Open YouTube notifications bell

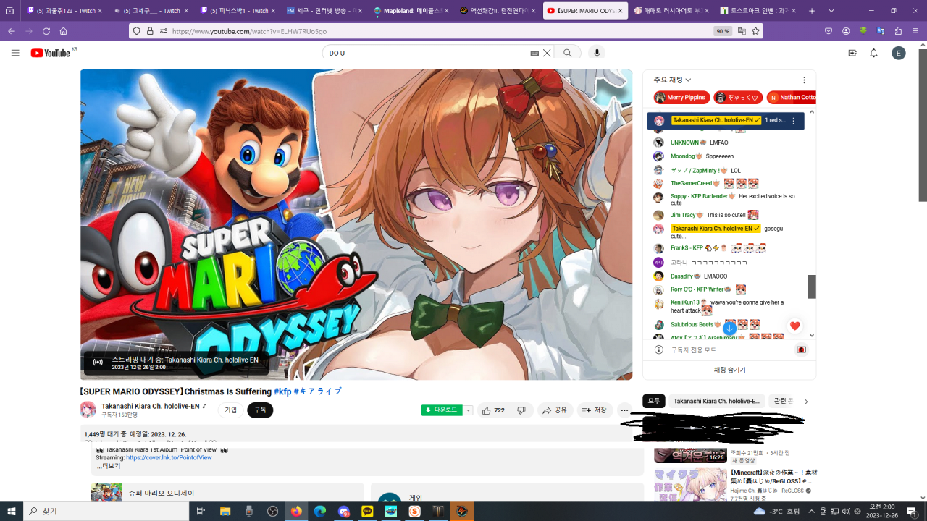pyautogui.click(x=873, y=53)
